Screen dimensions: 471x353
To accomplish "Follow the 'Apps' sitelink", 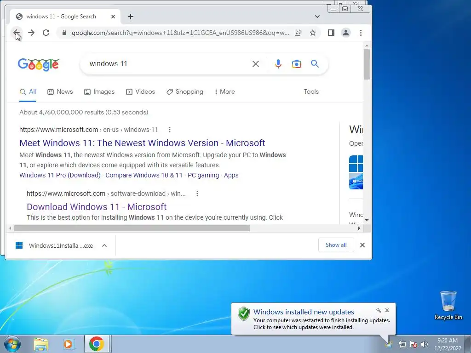I will point(231,175).
